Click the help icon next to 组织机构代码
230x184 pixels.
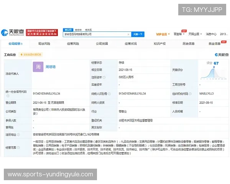point(190,94)
